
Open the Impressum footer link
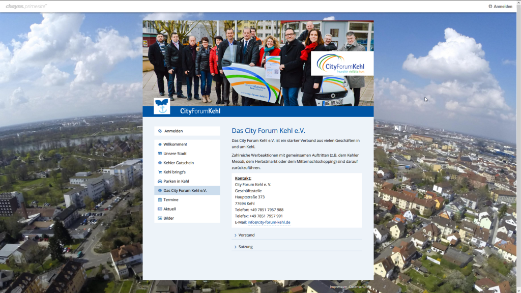pos(338,287)
